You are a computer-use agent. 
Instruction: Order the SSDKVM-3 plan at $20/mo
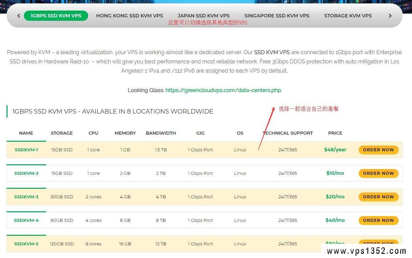click(379, 197)
